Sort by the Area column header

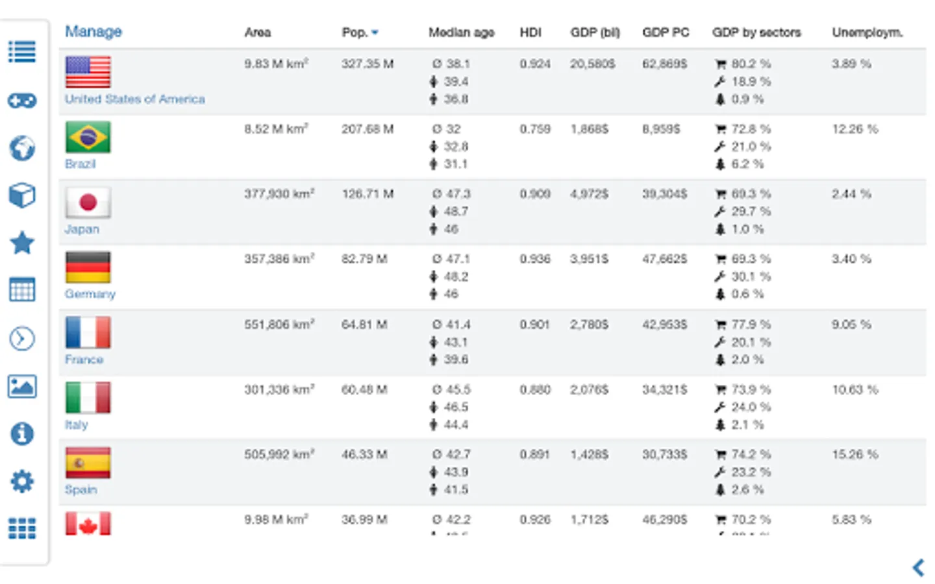click(257, 32)
